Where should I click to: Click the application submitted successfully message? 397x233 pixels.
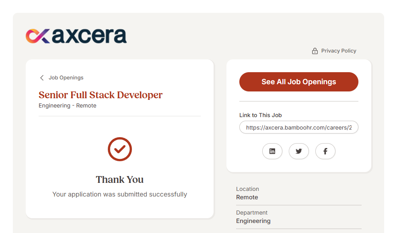pyautogui.click(x=120, y=195)
